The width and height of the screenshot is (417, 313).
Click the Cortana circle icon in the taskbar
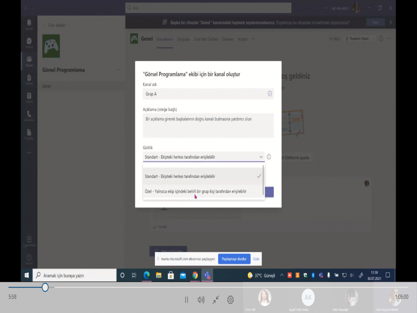point(122,275)
